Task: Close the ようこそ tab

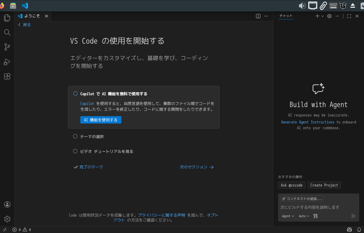Action: [x=46, y=16]
